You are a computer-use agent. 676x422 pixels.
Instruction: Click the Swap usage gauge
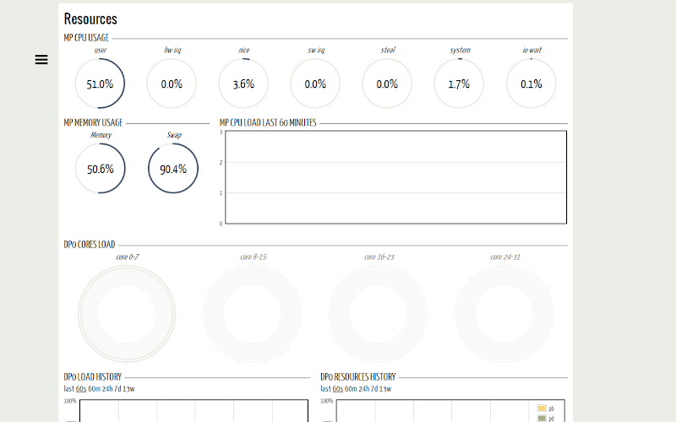(173, 168)
